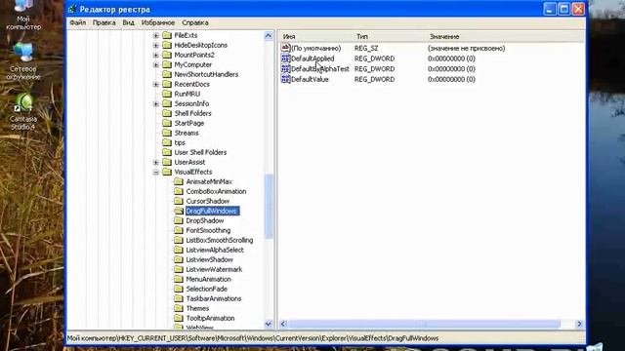
Task: Expand the MountPoints2 key
Action: click(156, 55)
